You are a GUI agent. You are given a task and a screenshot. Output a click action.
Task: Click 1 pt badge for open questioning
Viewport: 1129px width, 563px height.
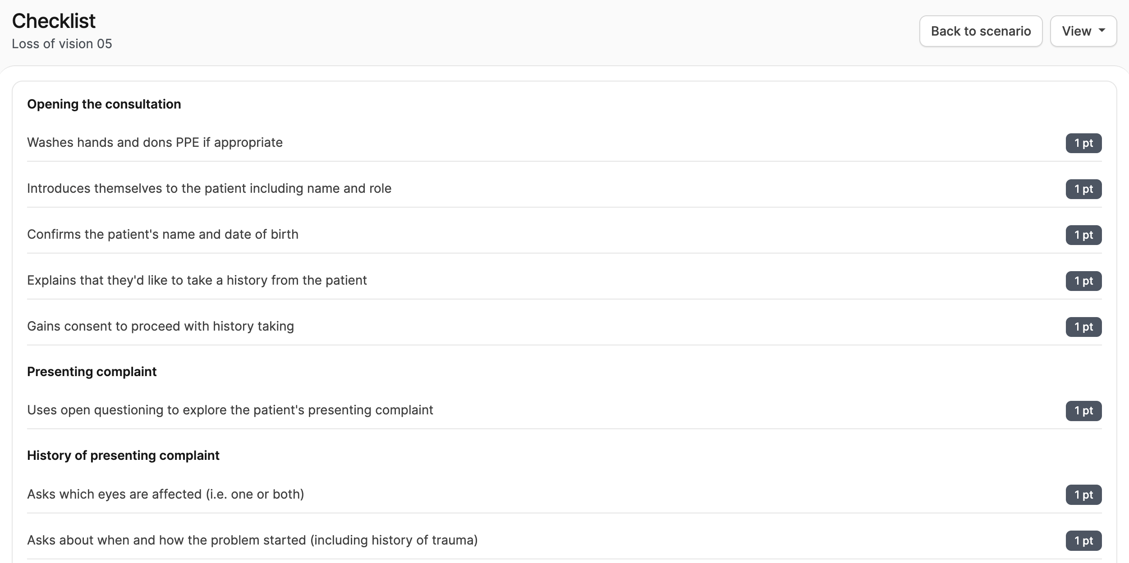(1083, 411)
